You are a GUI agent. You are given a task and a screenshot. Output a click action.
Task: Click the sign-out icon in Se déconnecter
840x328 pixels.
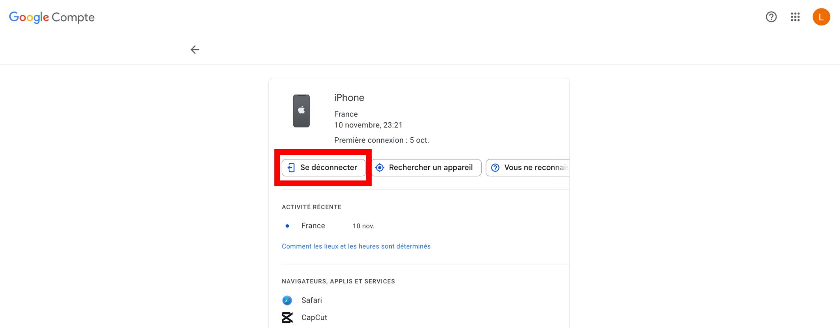click(x=291, y=168)
